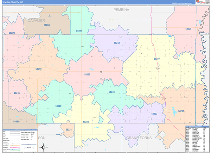Image resolution: width=211 pixels, height=153 pixels.
Task: Click the pink US Highways legend line
Action: [x=15, y=147]
